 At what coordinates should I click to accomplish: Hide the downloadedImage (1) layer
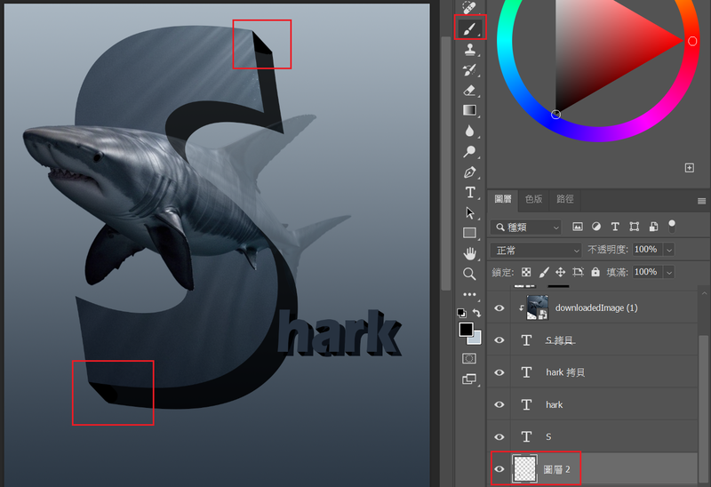pos(499,308)
